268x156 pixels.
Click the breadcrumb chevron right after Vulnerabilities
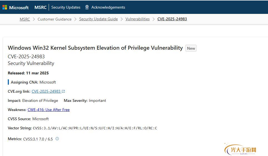click(153, 19)
